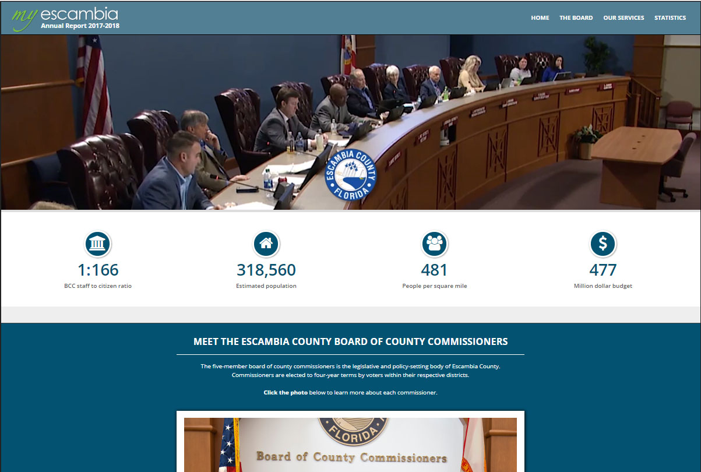Image resolution: width=701 pixels, height=472 pixels.
Task: Click the Escambia County Florida seal on the photo
Action: (350, 175)
